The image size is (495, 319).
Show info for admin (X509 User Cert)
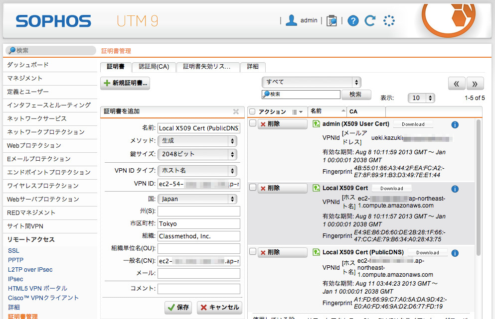(x=455, y=125)
